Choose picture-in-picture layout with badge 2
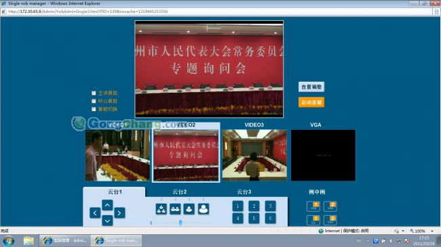This screenshot has height=247, width=441. [x=330, y=206]
